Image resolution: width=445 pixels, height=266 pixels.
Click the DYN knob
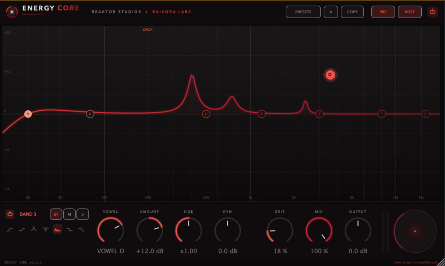tap(228, 230)
